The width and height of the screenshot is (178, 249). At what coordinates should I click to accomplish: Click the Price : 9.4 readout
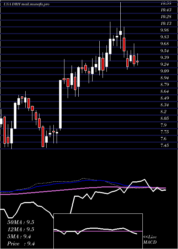tap(21, 244)
